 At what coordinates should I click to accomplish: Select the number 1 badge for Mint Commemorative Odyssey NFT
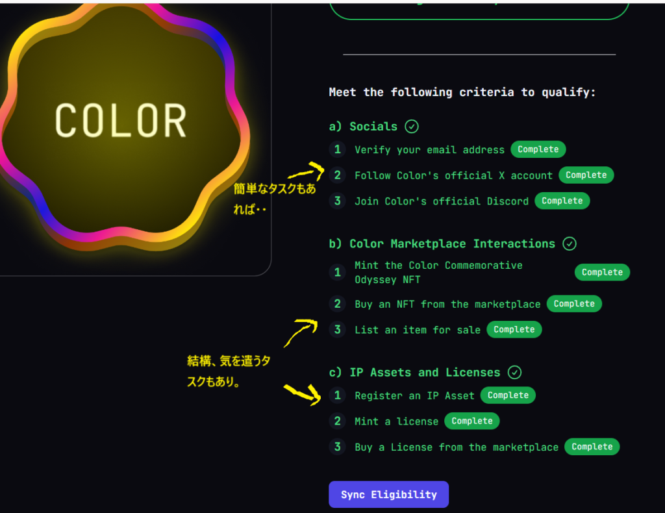point(338,272)
